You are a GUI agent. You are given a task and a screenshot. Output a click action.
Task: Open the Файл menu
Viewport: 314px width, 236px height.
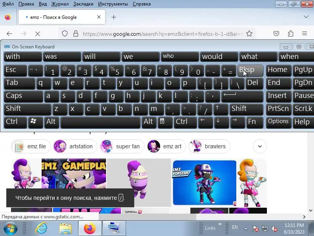pyautogui.click(x=8, y=4)
